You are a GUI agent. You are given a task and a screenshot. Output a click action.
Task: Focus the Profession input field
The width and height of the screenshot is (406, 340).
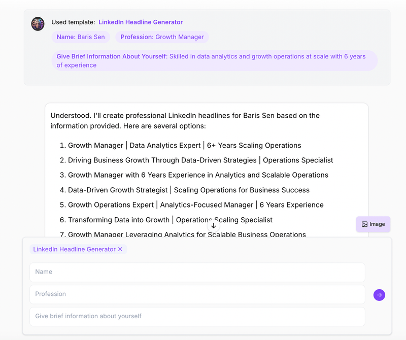197,294
